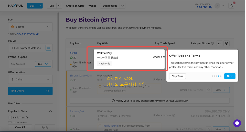Click the user avatar icon
Image resolution: width=246 pixels, height=132 pixels.
[x=217, y=6]
